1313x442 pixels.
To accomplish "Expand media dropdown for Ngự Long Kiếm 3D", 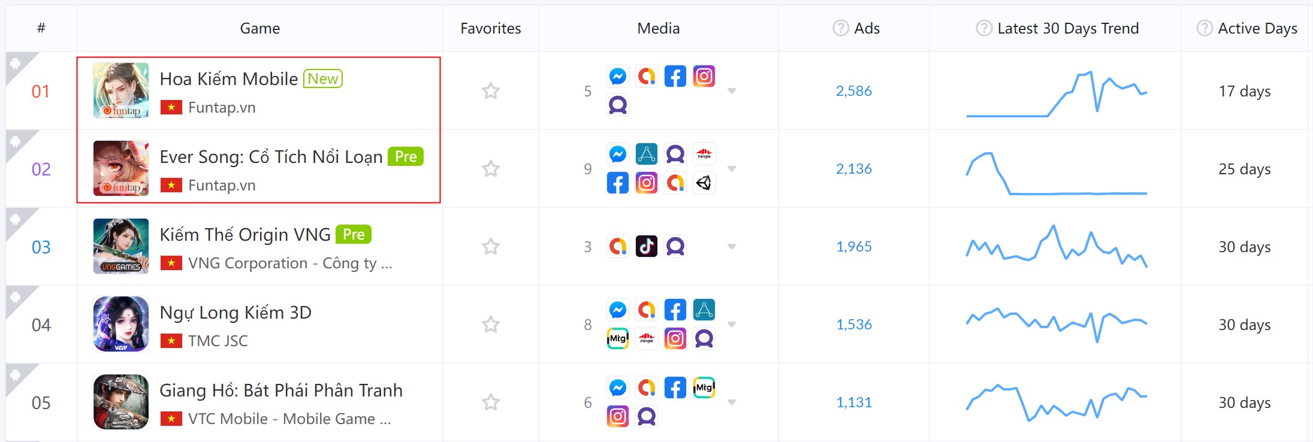I will click(x=732, y=325).
